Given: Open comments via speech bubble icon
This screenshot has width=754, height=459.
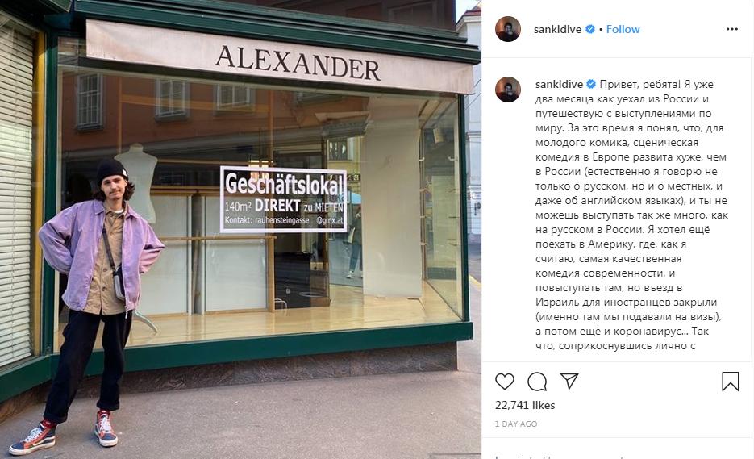Looking at the screenshot, I should (x=536, y=382).
